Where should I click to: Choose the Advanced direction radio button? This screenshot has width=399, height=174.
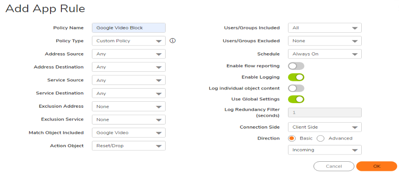(321, 139)
